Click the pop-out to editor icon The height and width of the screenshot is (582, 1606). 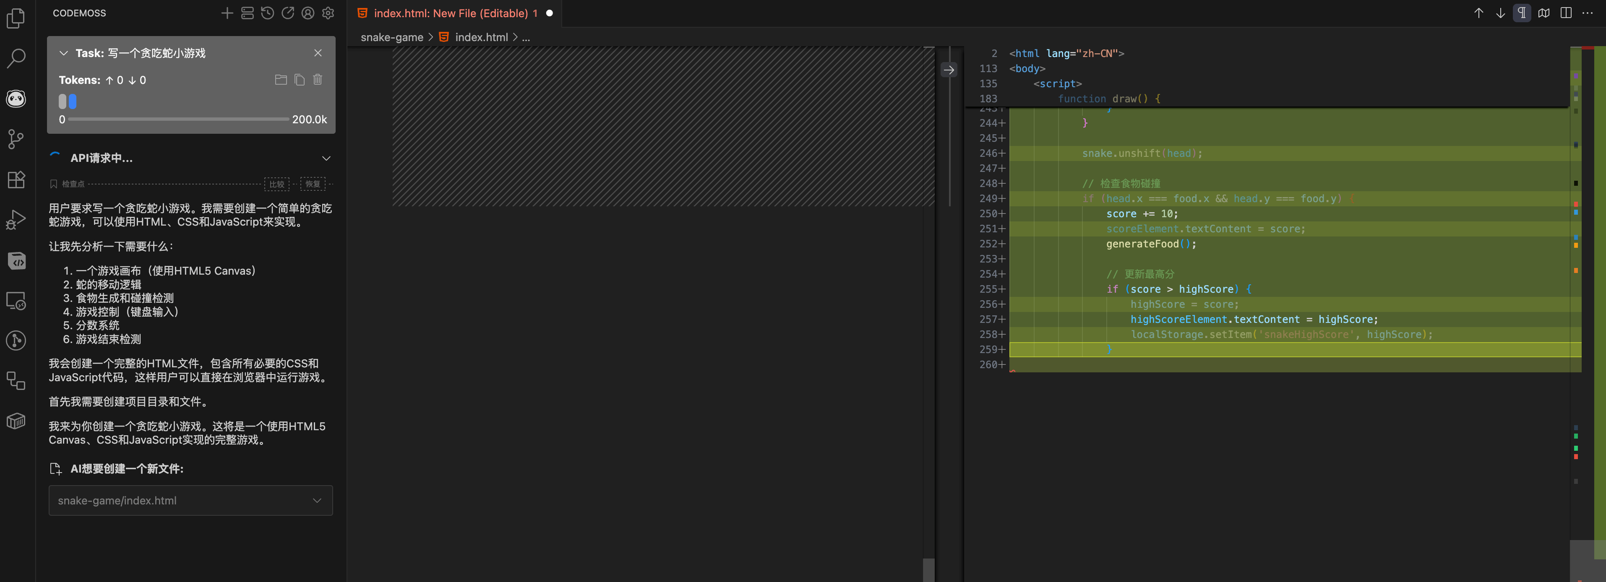[x=287, y=13]
